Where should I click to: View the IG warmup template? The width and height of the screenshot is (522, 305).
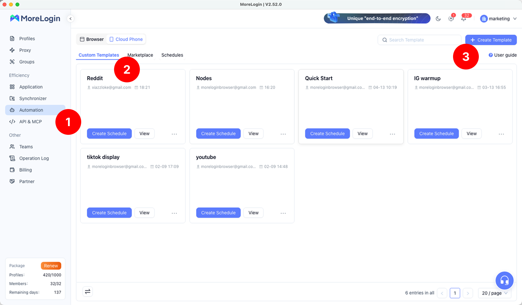point(472,134)
